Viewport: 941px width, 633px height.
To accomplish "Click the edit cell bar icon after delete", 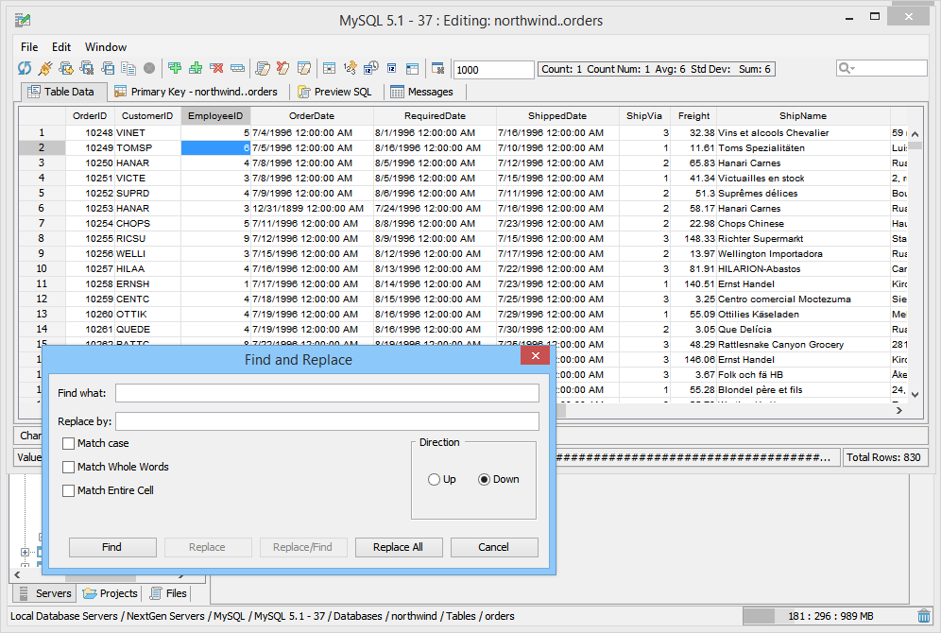I will point(238,68).
